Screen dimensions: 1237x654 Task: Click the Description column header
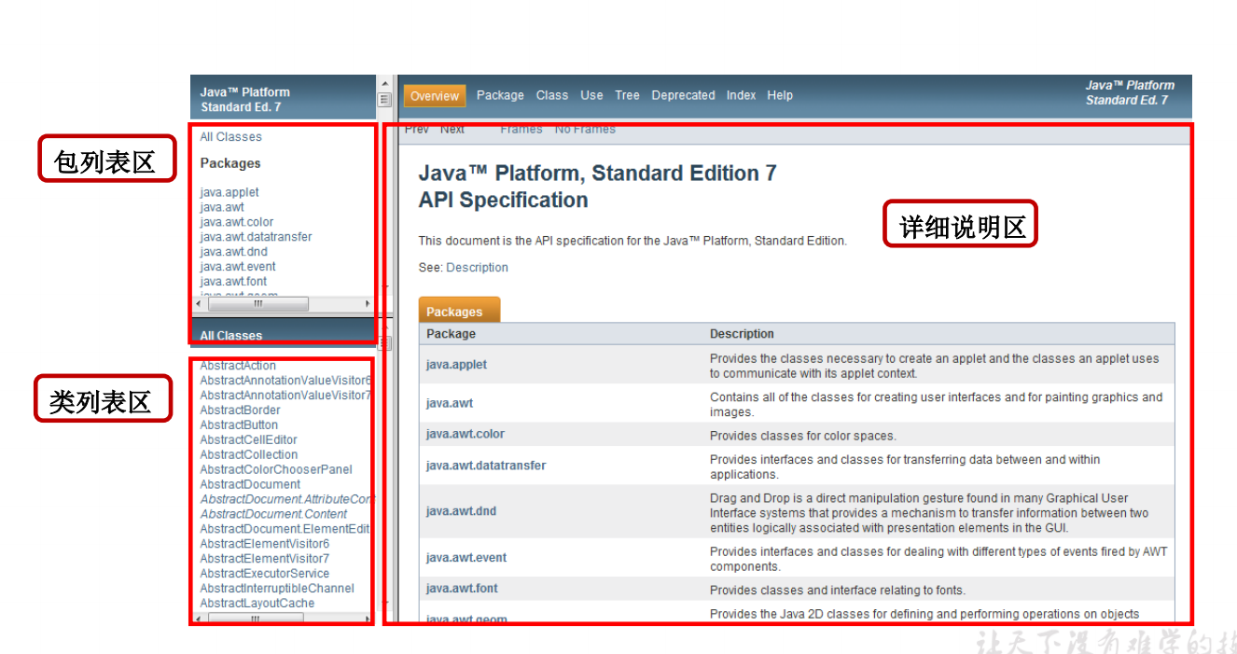[x=742, y=334]
